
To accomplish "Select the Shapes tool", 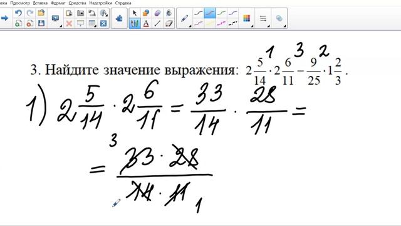I will pyautogui.click(x=146, y=13).
